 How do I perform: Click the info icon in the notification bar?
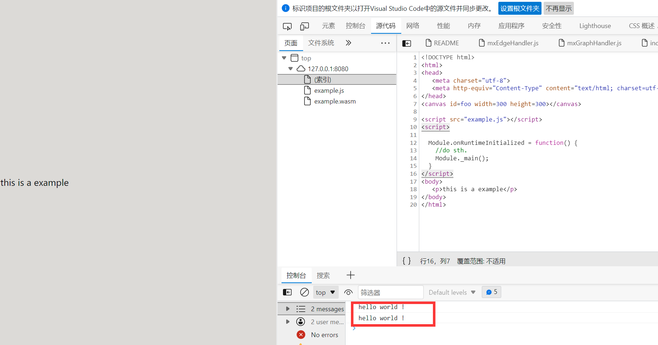tap(285, 8)
